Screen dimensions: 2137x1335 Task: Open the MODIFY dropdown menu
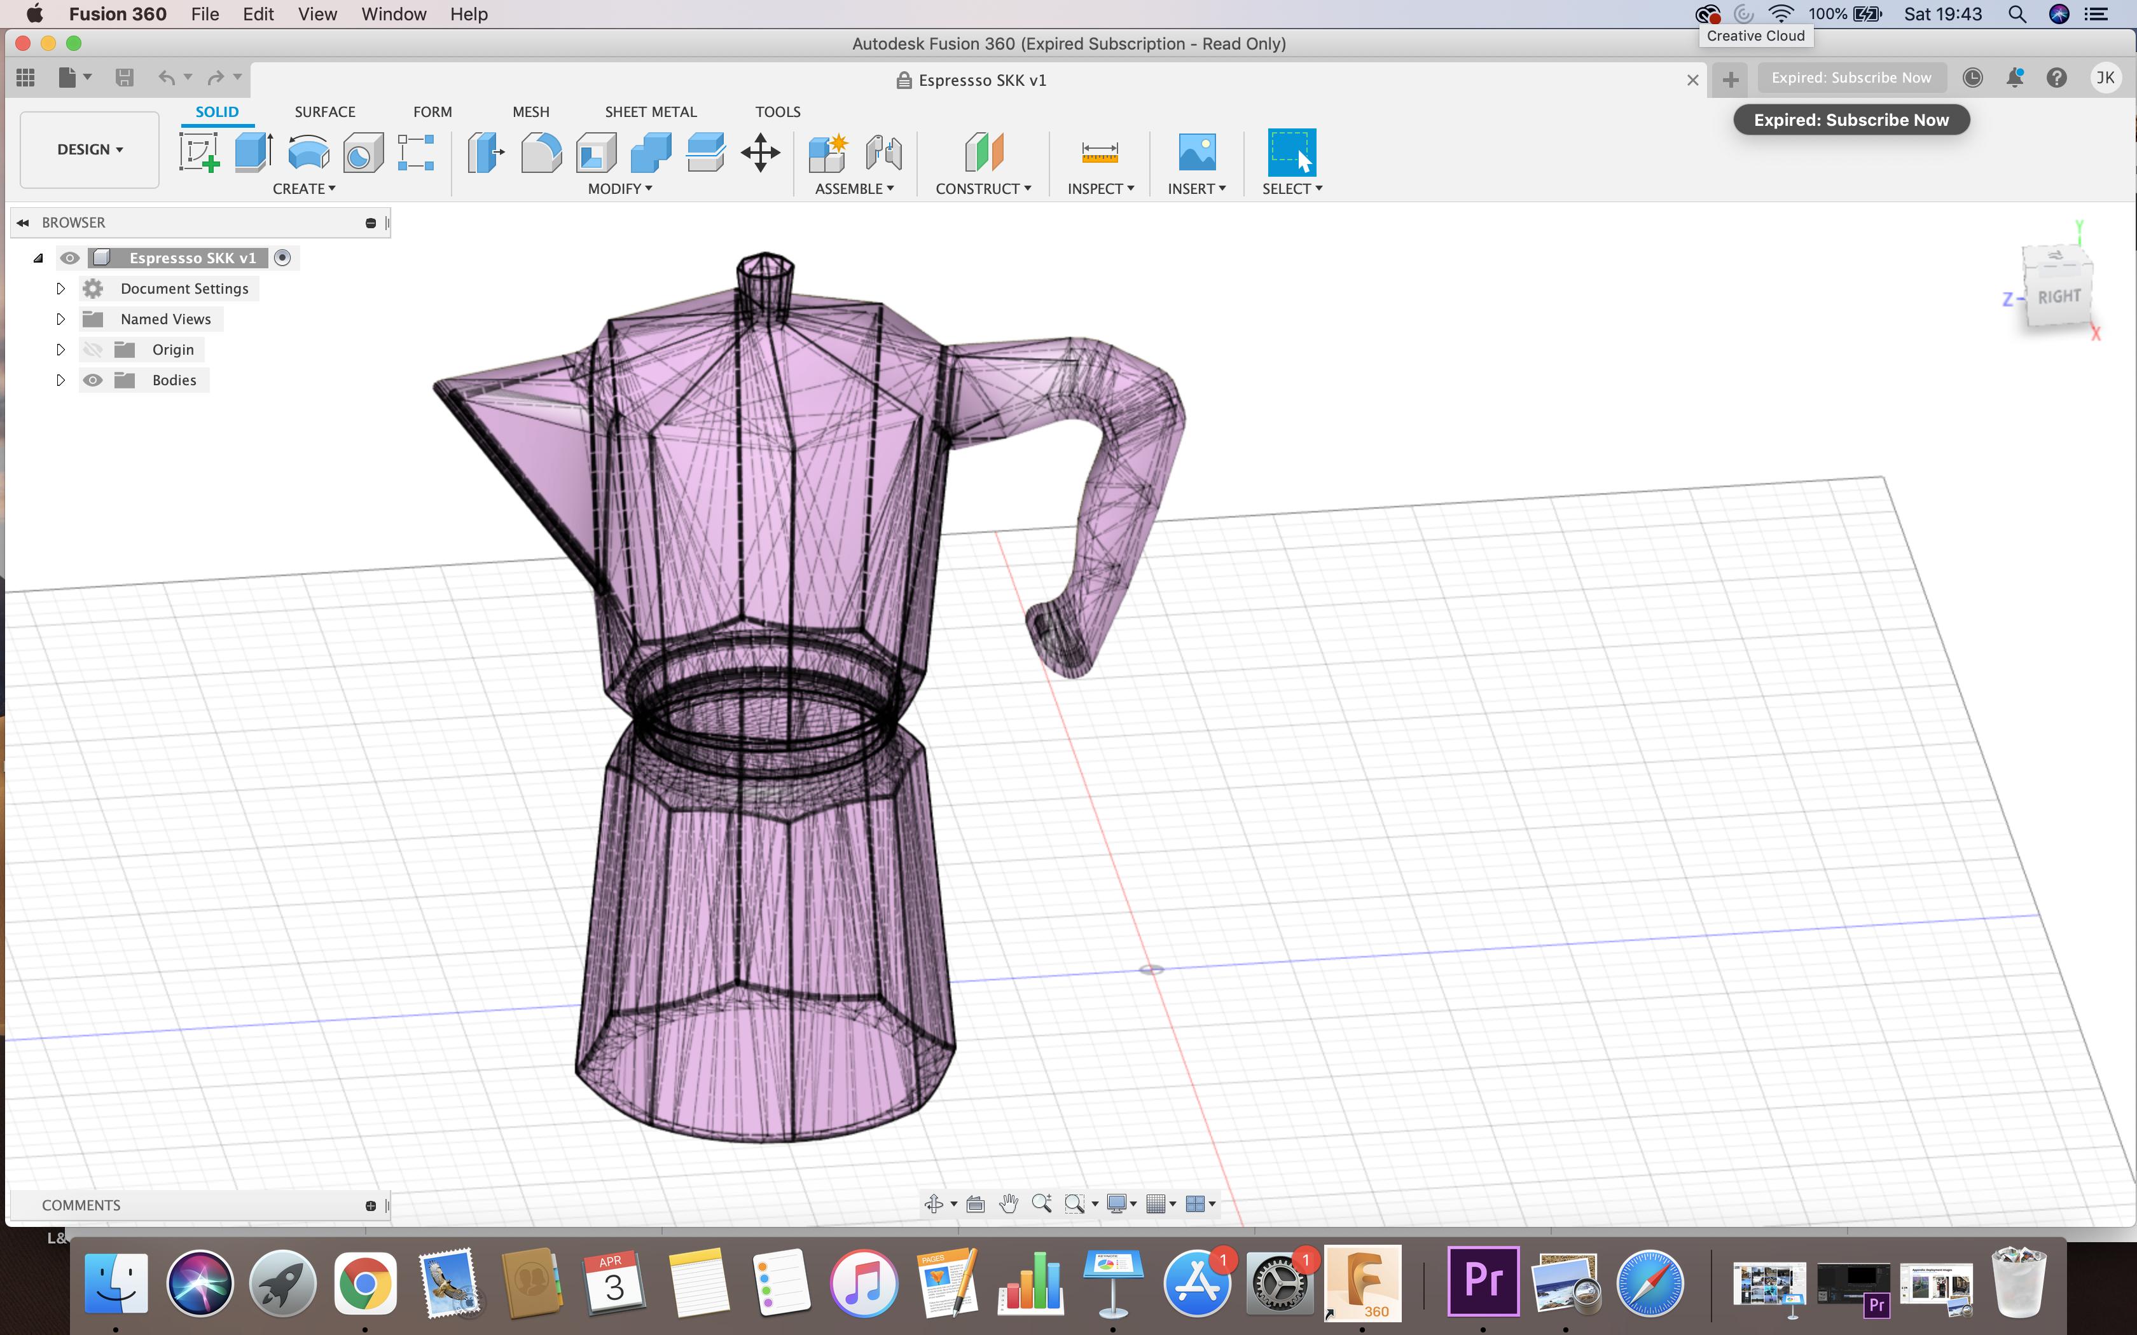pyautogui.click(x=620, y=189)
